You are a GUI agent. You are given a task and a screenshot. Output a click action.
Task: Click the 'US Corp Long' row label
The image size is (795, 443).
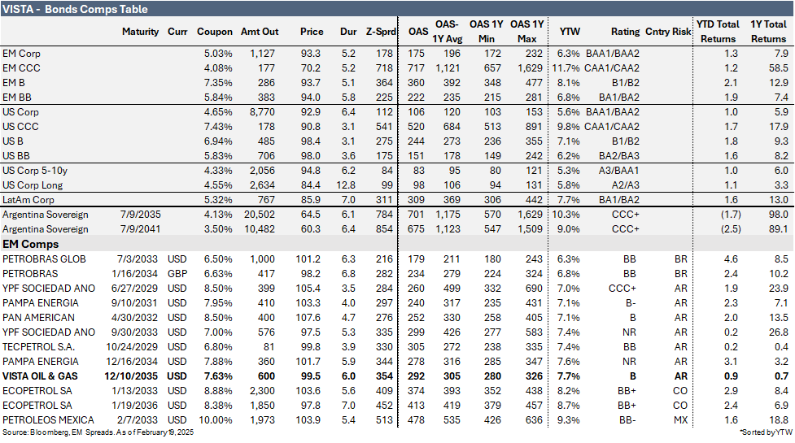(x=33, y=185)
